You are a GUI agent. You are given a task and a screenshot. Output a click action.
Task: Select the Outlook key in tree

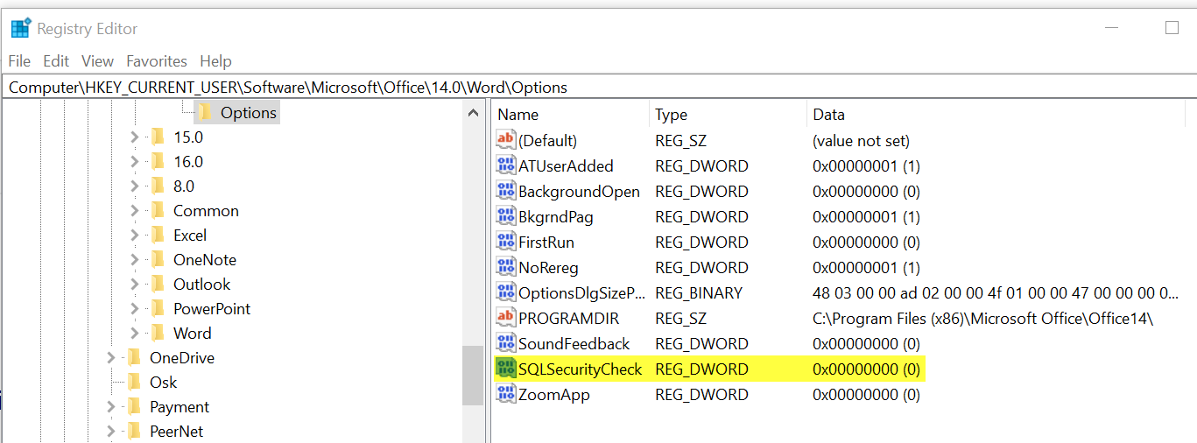(201, 285)
